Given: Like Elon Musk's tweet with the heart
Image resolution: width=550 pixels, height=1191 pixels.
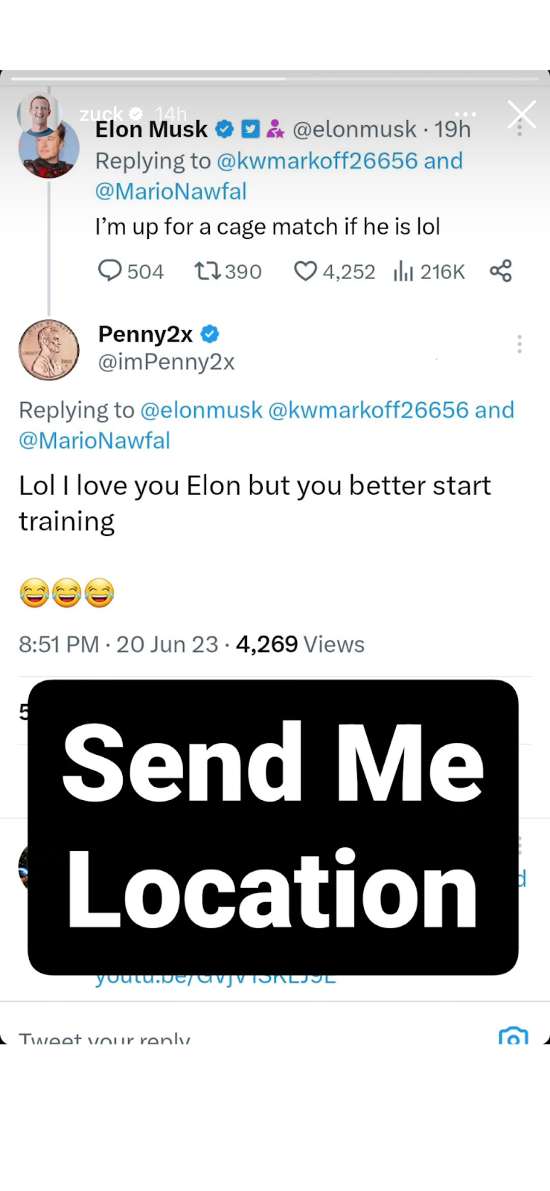Looking at the screenshot, I should pyautogui.click(x=305, y=271).
